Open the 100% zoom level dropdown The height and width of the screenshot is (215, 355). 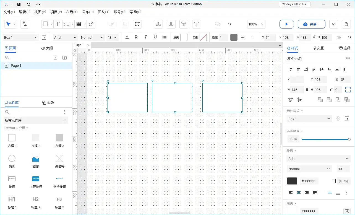click(256, 24)
